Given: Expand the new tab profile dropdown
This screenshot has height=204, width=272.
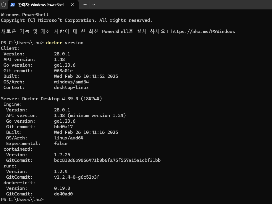Looking at the screenshot, I should 94,5.
